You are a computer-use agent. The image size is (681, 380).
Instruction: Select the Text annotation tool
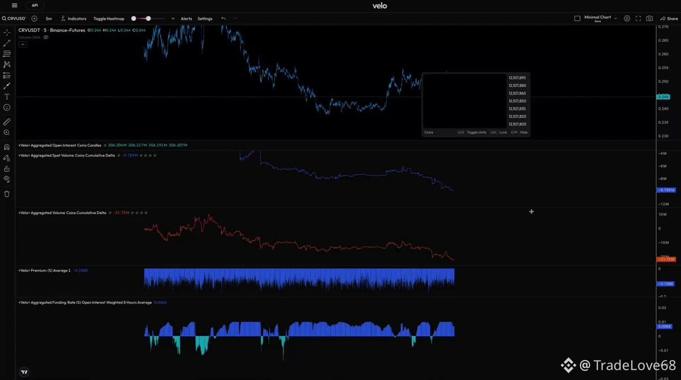(7, 97)
